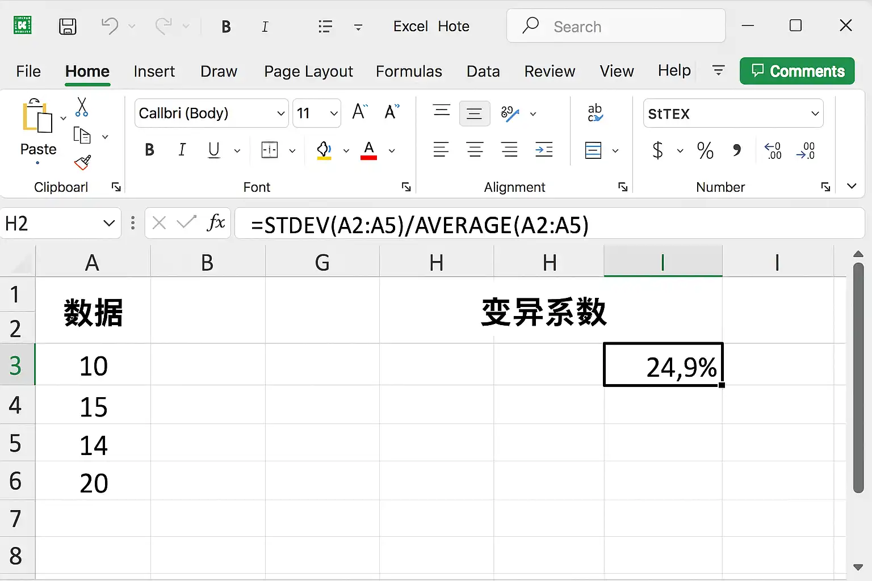Click the Cut scissors icon
The width and height of the screenshot is (872, 581).
[82, 107]
